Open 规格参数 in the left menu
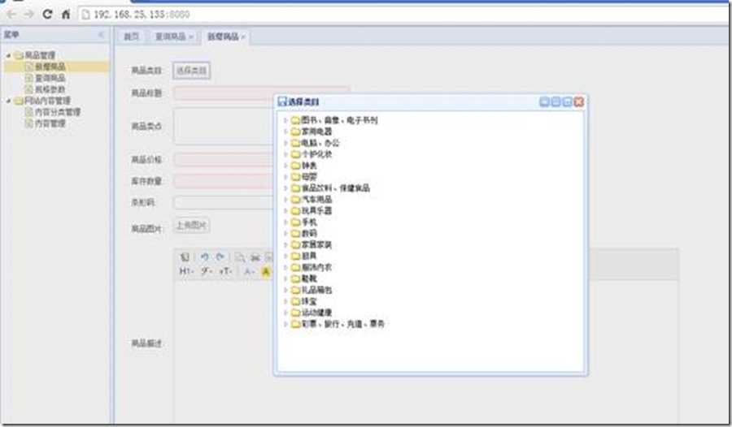 point(50,89)
